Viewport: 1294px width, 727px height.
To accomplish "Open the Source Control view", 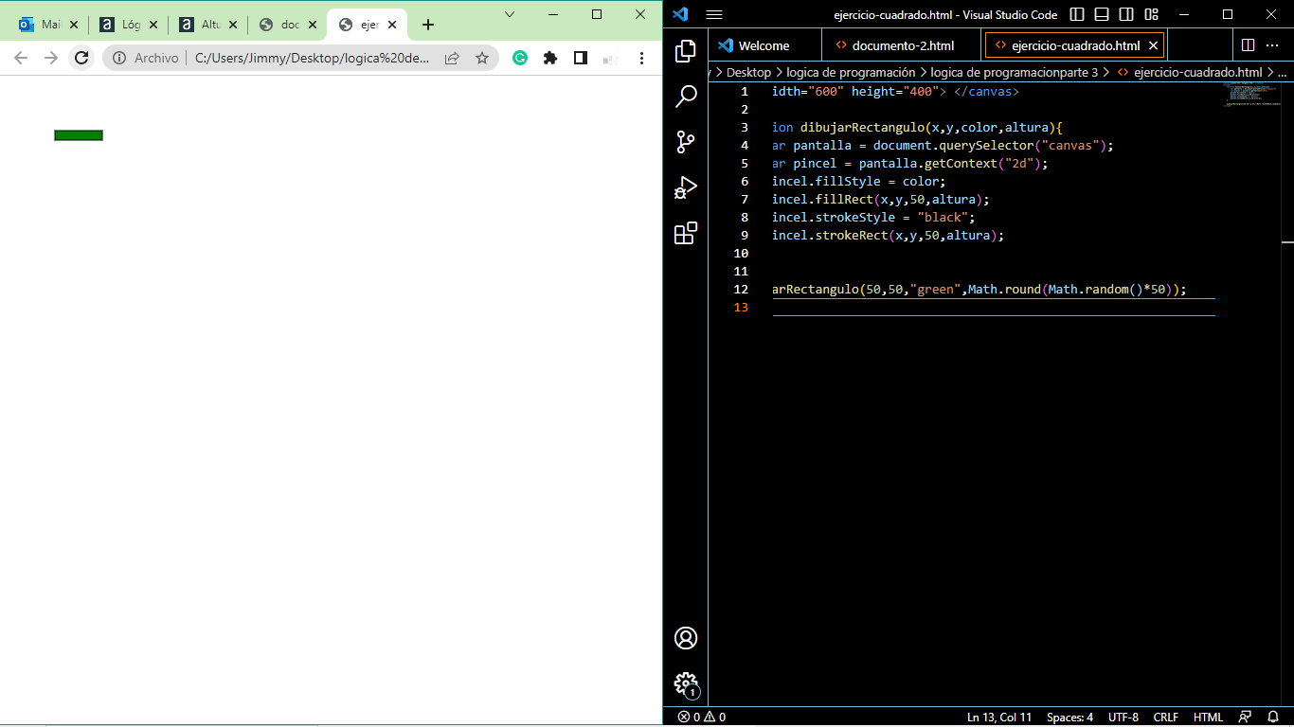I will [x=686, y=142].
